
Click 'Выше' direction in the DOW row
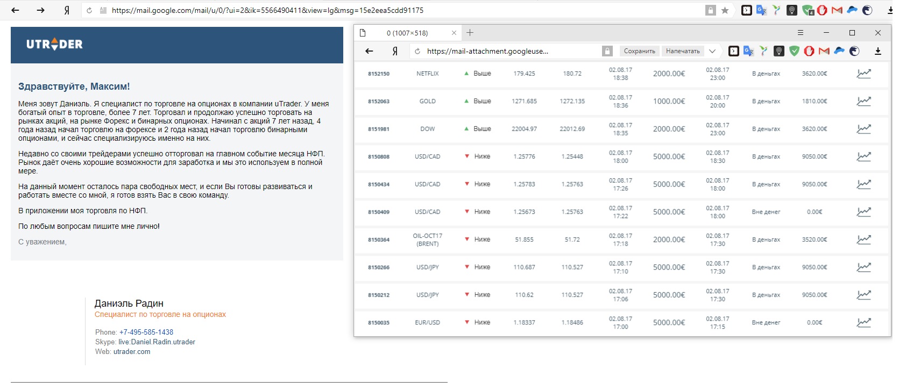click(x=482, y=129)
